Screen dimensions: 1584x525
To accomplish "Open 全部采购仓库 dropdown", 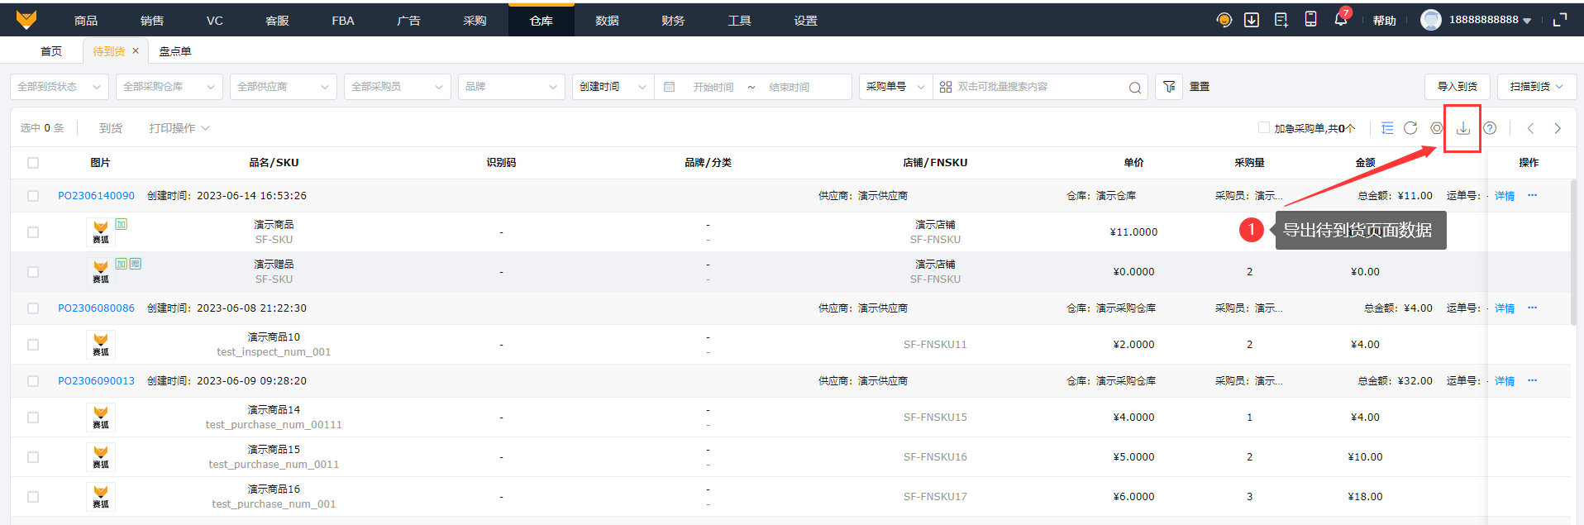I will coord(169,87).
